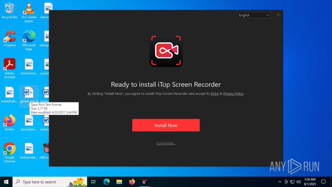Close the iTop installer window
Image resolution: width=332 pixels, height=187 pixels.
tap(278, 15)
